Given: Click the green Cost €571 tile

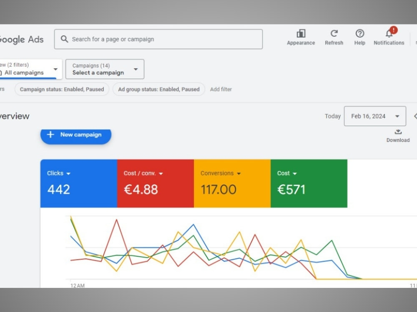Looking at the screenshot, I should tap(309, 183).
